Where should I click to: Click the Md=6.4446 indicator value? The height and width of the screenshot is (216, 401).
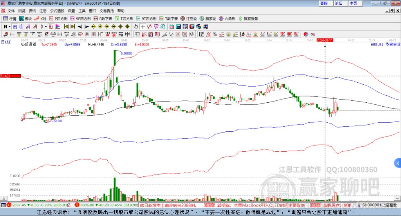(x=96, y=45)
